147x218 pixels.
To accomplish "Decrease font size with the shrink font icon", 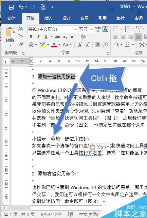I will tap(88, 45).
